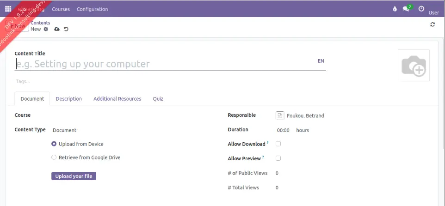
Task: Select the Upload from Device option
Action: pyautogui.click(x=54, y=144)
